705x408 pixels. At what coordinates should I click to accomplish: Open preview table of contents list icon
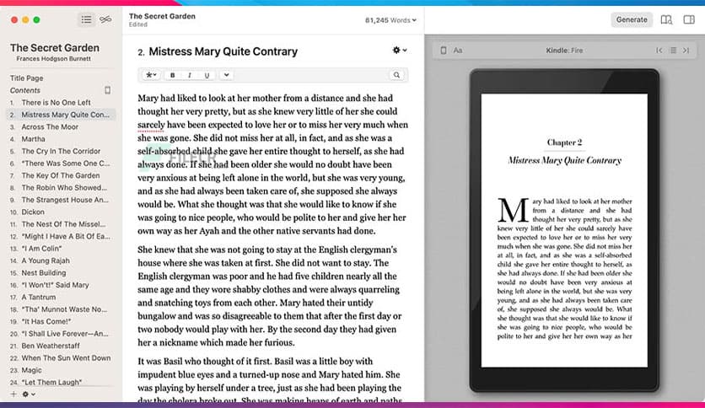673,51
